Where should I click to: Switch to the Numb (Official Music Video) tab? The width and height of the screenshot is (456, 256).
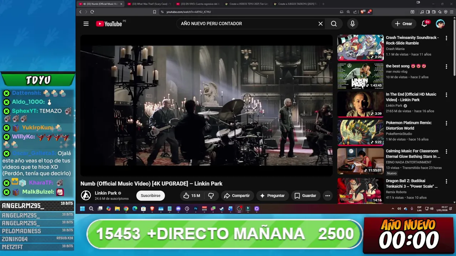(101, 4)
